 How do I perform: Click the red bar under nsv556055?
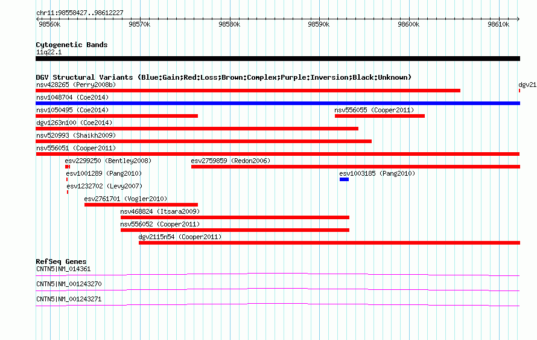pyautogui.click(x=380, y=116)
